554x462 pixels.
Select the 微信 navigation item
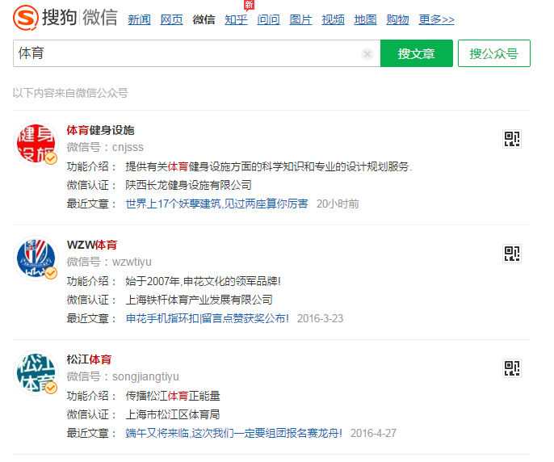point(204,19)
